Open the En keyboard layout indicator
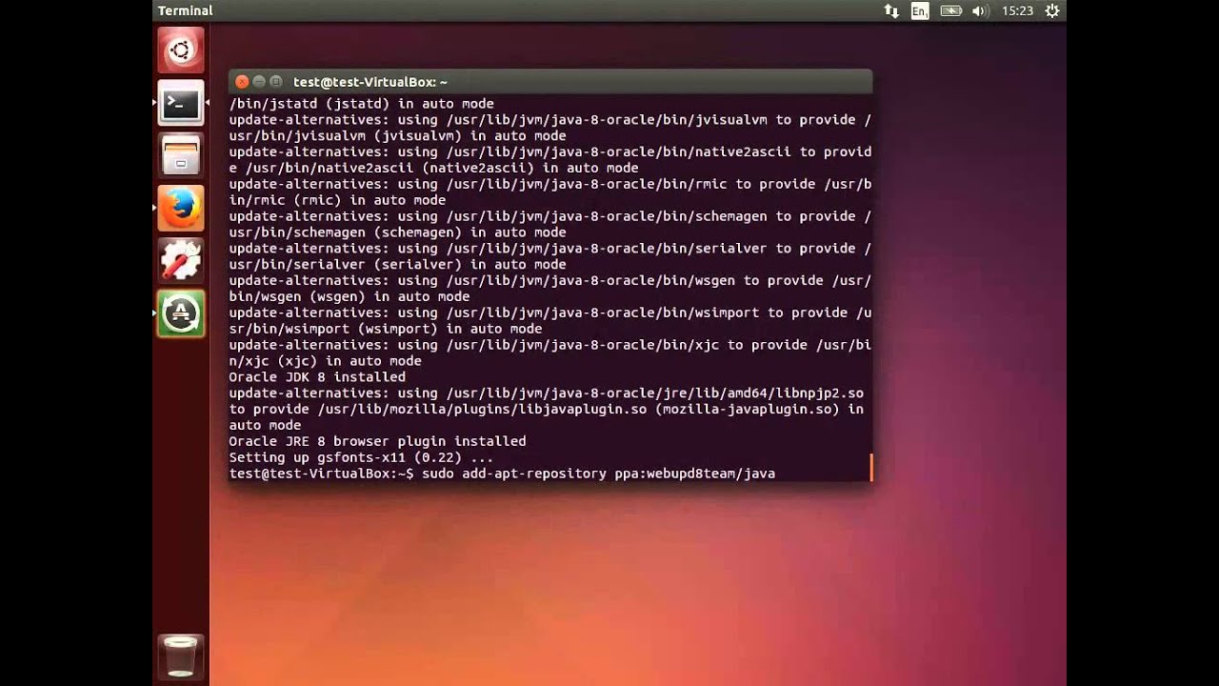The height and width of the screenshot is (686, 1219). click(x=920, y=10)
